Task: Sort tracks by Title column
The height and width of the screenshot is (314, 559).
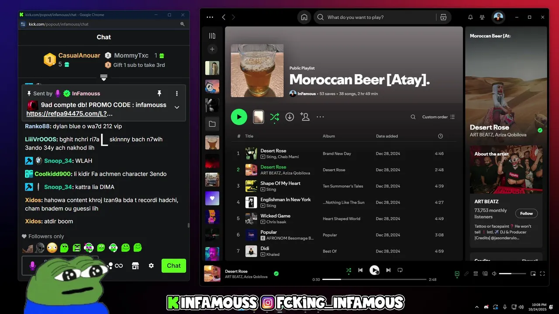Action: coord(249,136)
